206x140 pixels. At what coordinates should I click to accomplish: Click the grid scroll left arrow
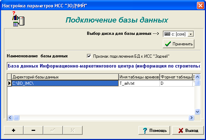10,117
